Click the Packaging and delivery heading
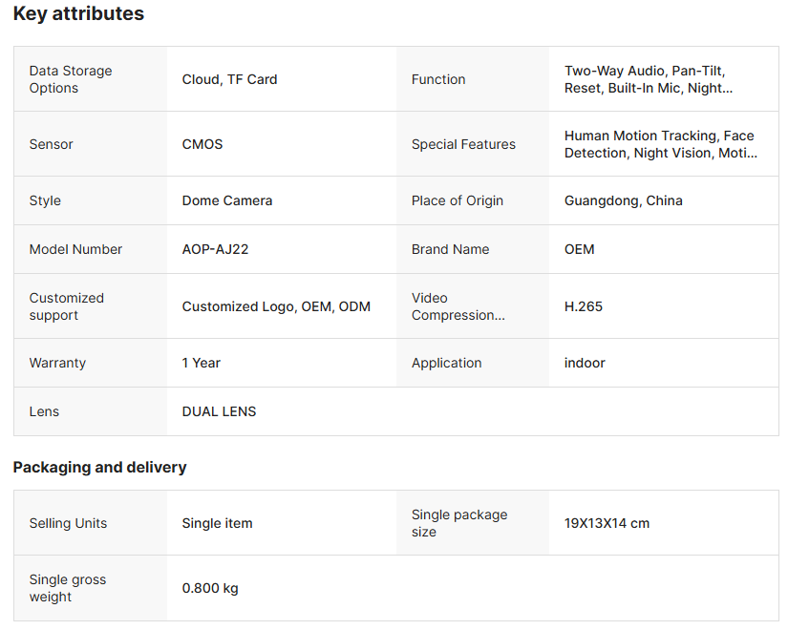Image resolution: width=788 pixels, height=630 pixels. click(x=99, y=468)
